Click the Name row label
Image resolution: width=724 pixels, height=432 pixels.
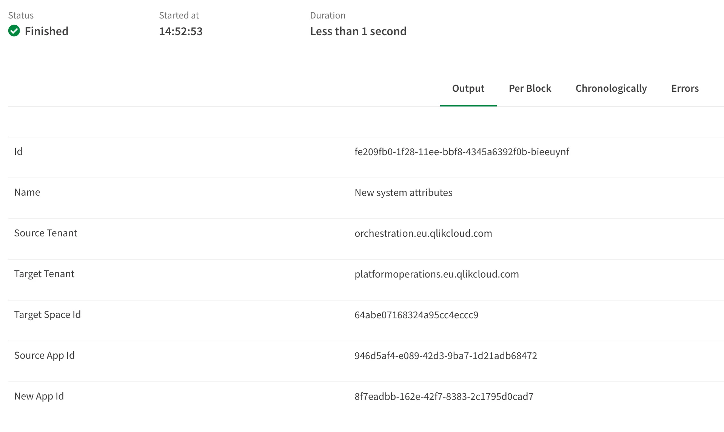click(27, 193)
